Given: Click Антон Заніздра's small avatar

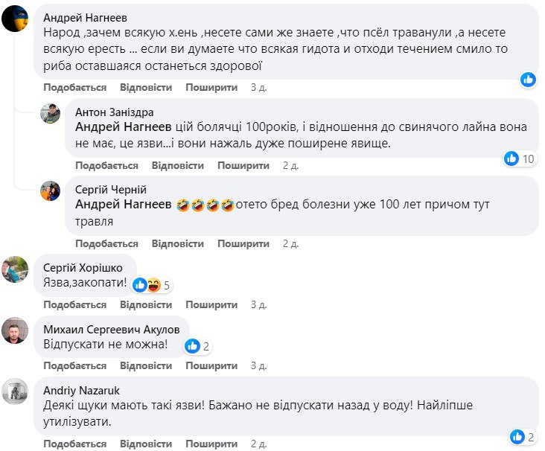Looking at the screenshot, I should [51, 114].
